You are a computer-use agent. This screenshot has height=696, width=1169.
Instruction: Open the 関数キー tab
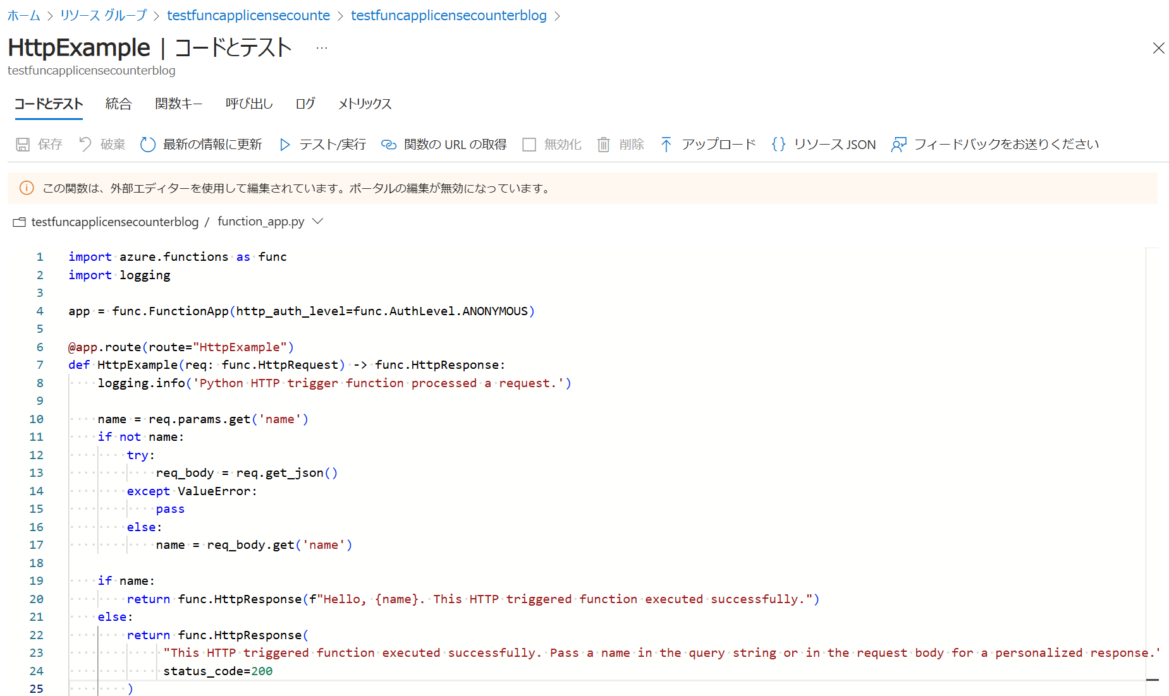[x=178, y=104]
